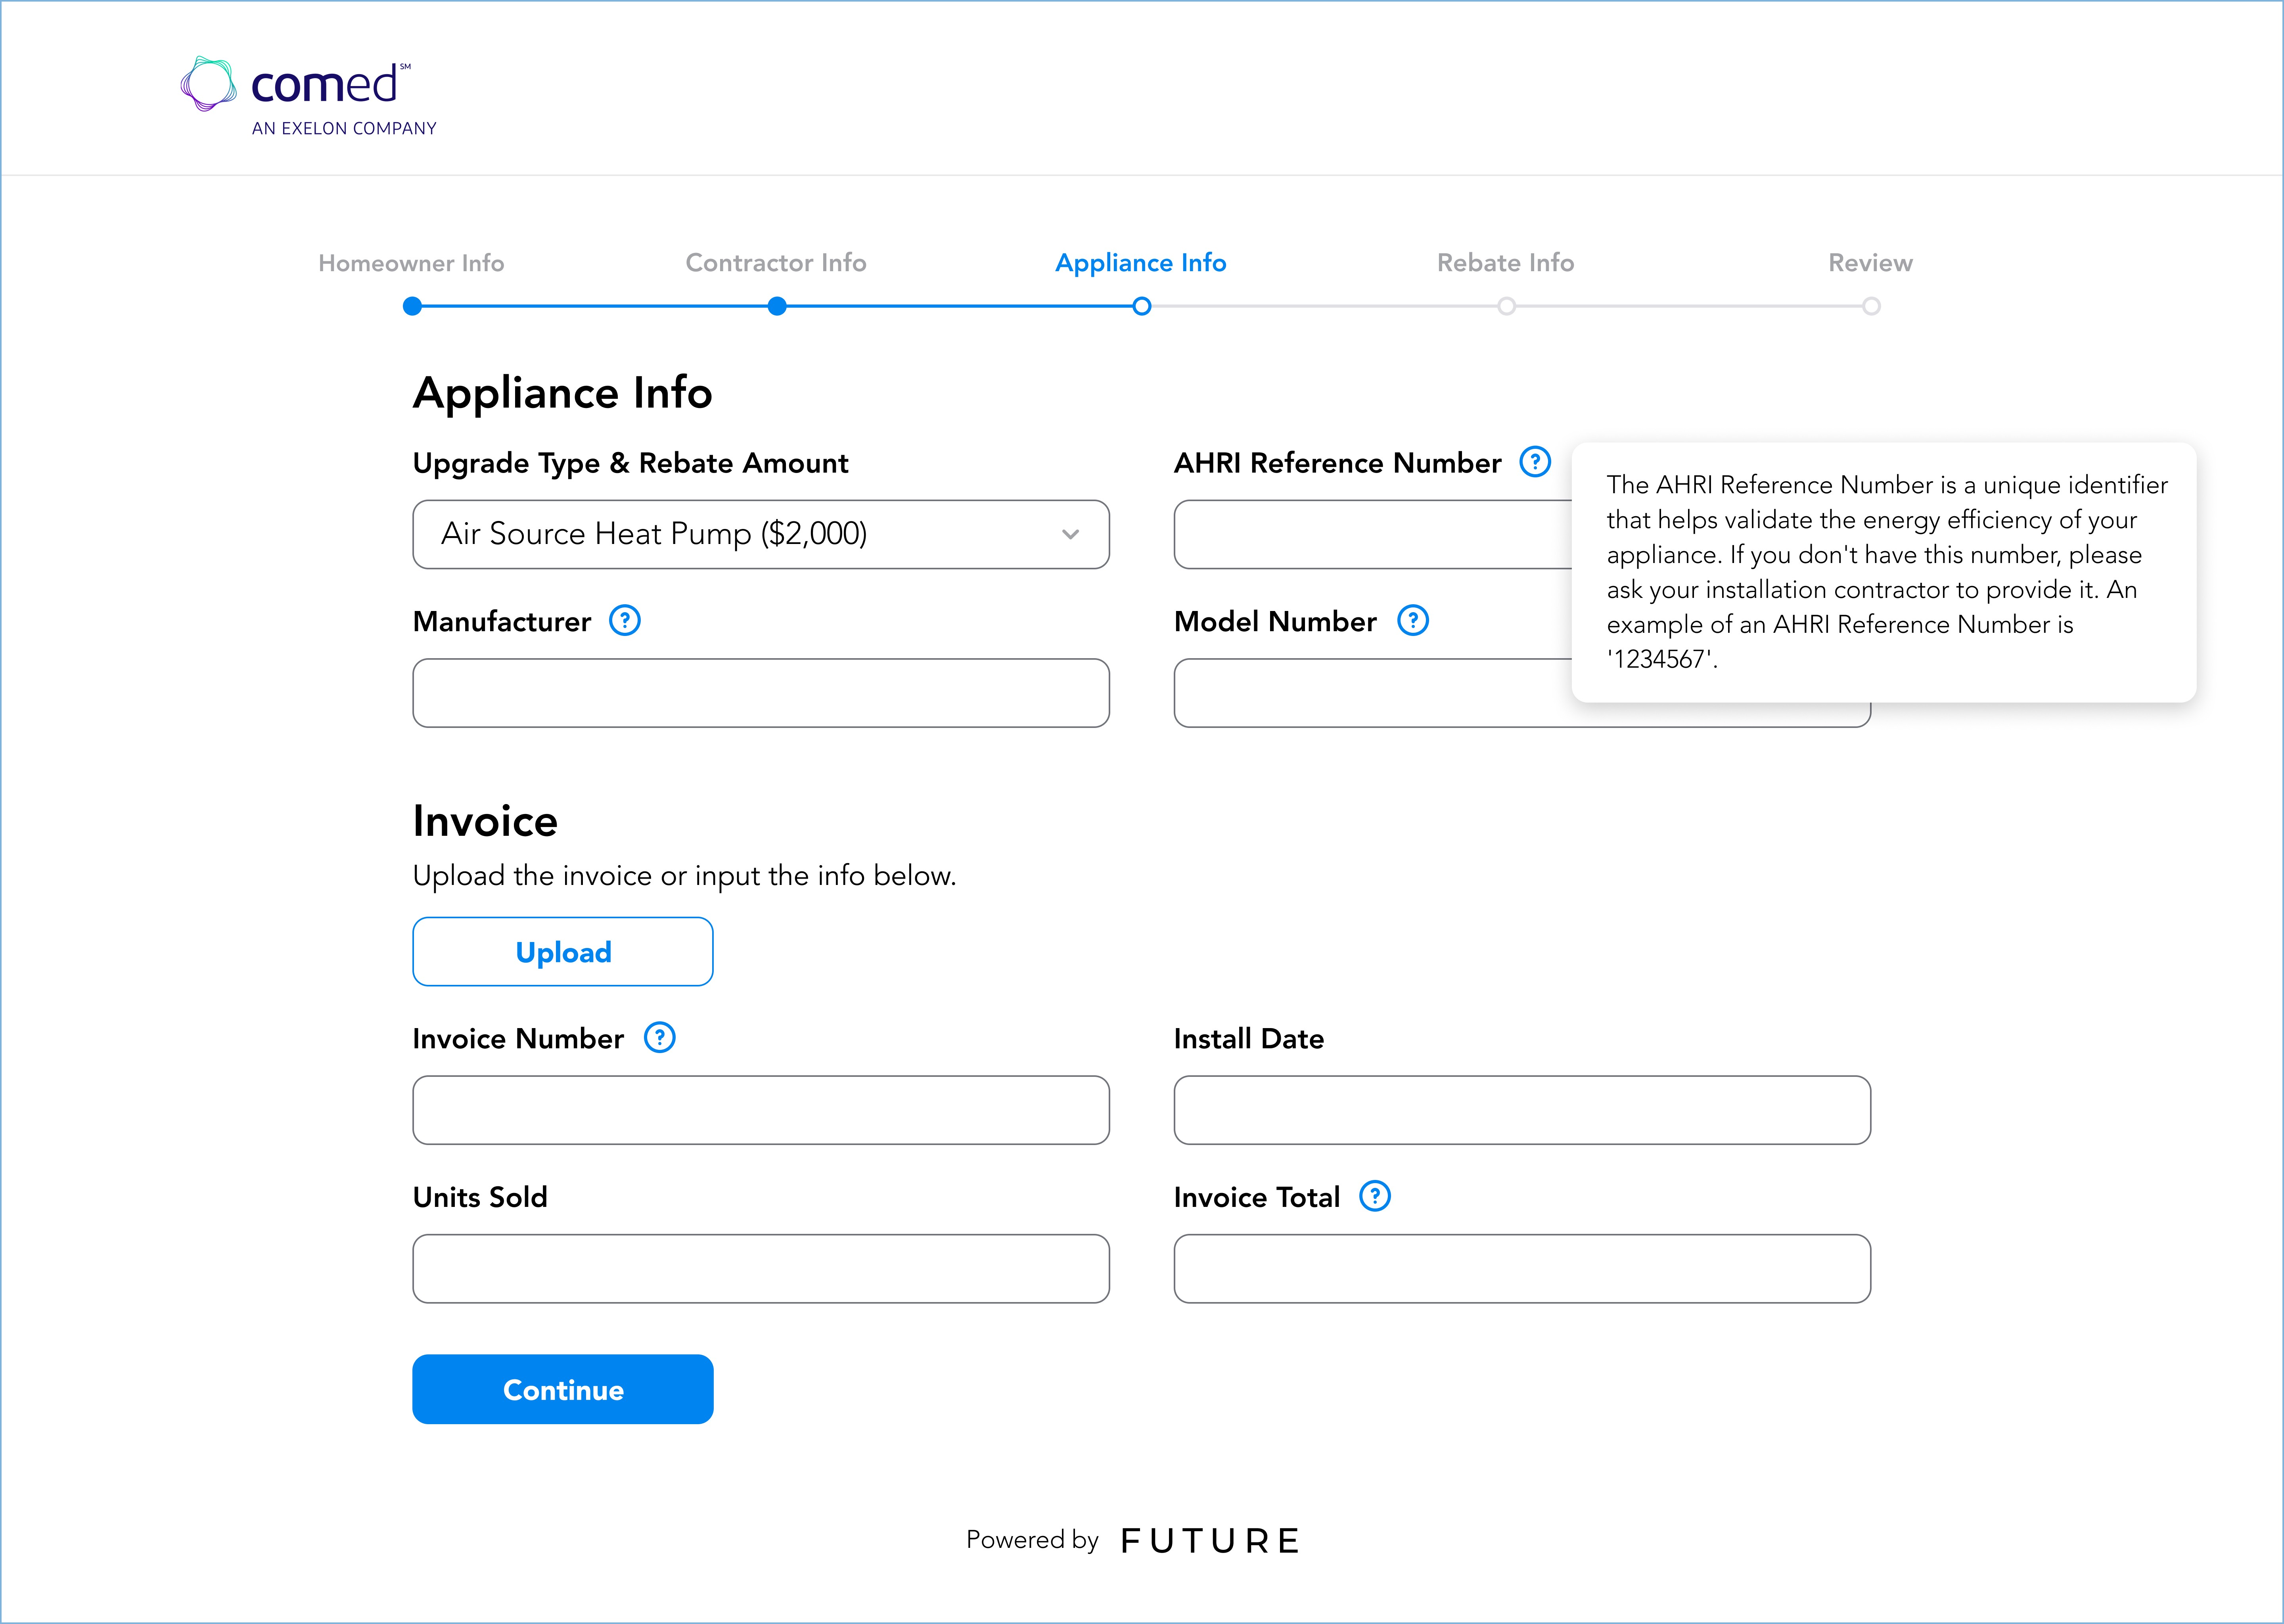This screenshot has height=1624, width=2284.
Task: Click the Appliance Info progress circle
Action: coord(1141,306)
